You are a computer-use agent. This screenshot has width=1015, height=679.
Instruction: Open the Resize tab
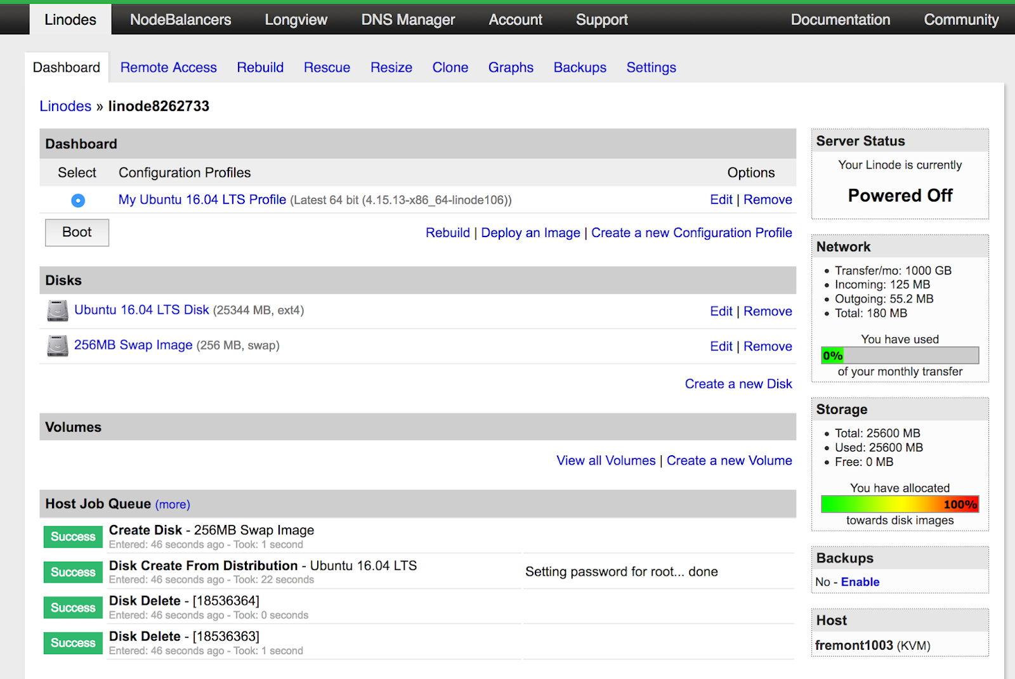tap(391, 67)
